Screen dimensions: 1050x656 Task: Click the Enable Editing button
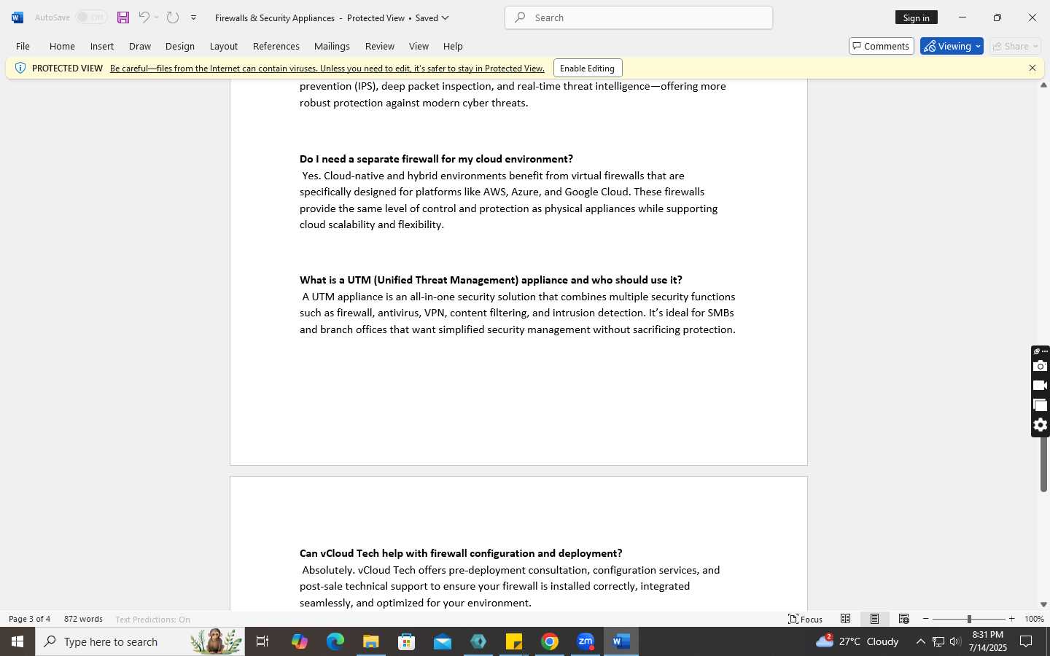pyautogui.click(x=587, y=68)
